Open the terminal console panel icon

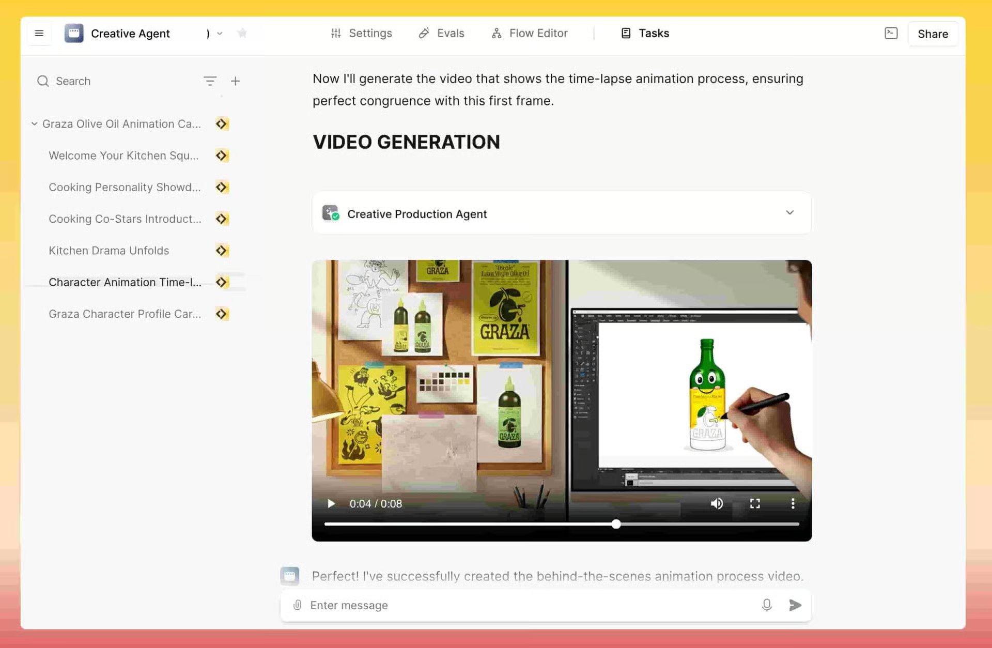click(x=891, y=34)
